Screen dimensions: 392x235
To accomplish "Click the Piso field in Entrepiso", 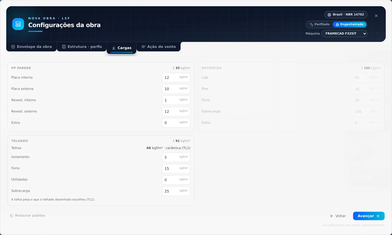I will point(367,89).
